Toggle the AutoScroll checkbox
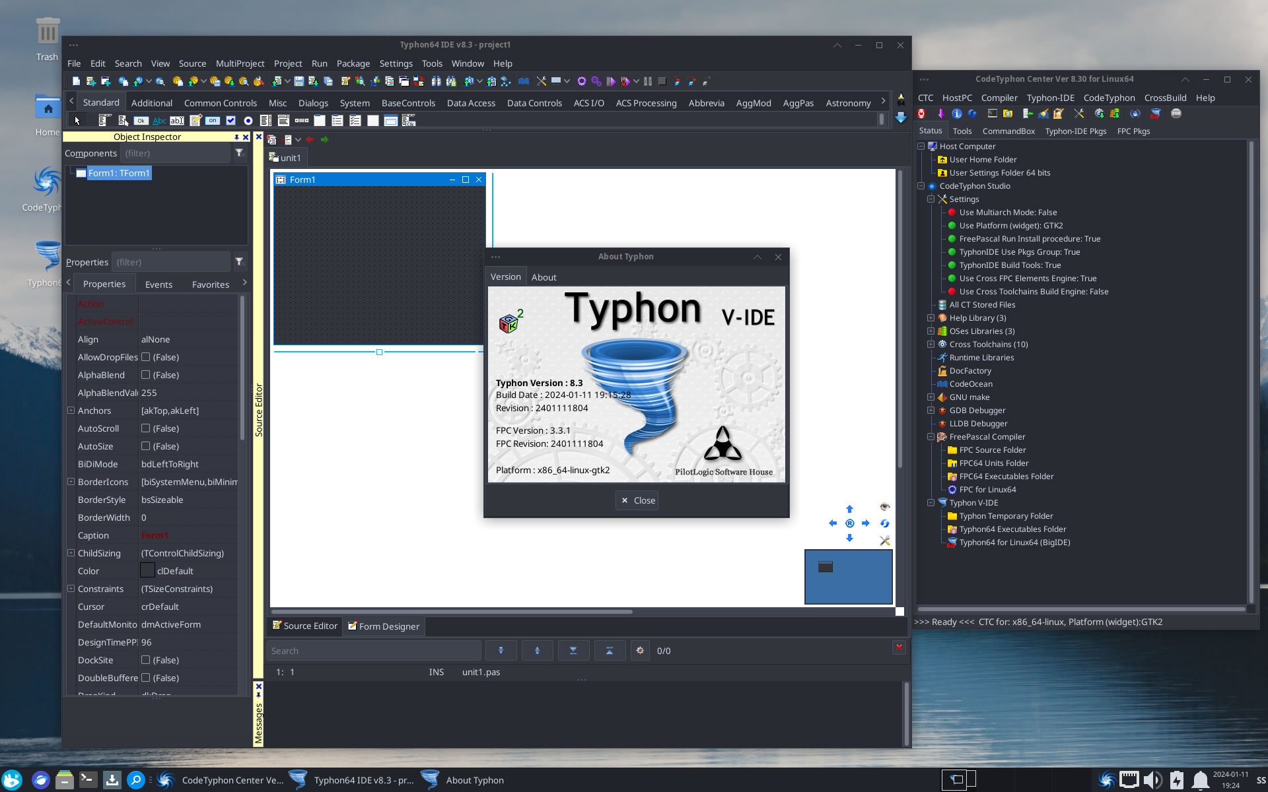This screenshot has height=792, width=1268. [145, 428]
